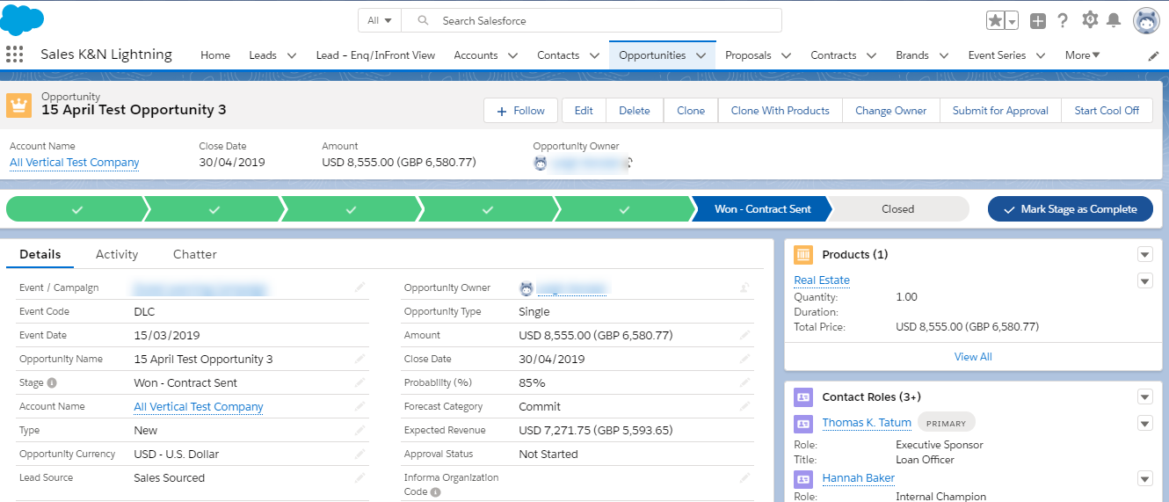Click the Stage info icon
The width and height of the screenshot is (1169, 502).
pyautogui.click(x=52, y=382)
